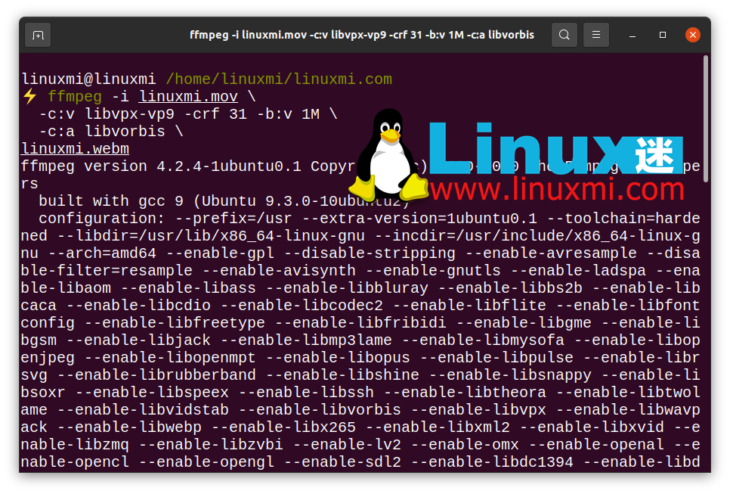The height and width of the screenshot is (494, 730).
Task: Click the --enable-libopus option text
Action: coord(338,358)
